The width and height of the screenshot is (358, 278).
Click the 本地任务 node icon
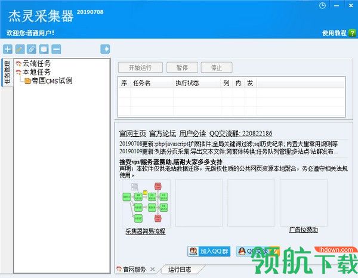point(18,72)
